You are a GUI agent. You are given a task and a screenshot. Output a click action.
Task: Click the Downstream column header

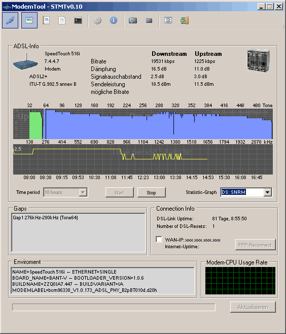[169, 54]
